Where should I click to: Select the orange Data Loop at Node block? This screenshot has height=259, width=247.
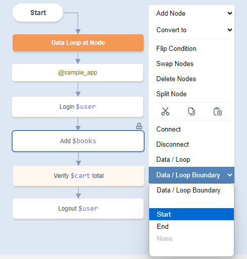(78, 43)
